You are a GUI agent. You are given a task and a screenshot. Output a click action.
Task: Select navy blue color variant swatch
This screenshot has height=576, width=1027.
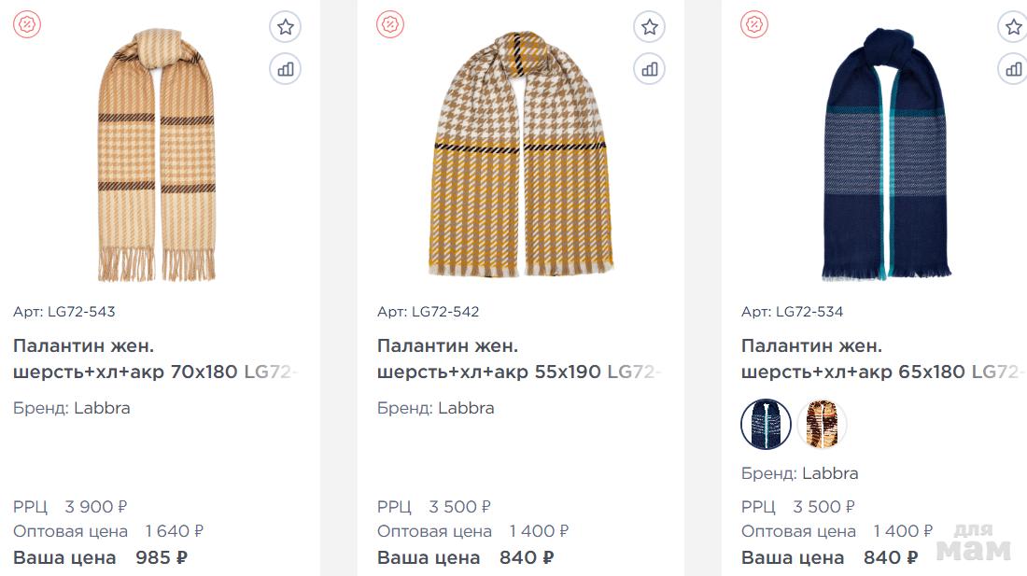pos(767,425)
